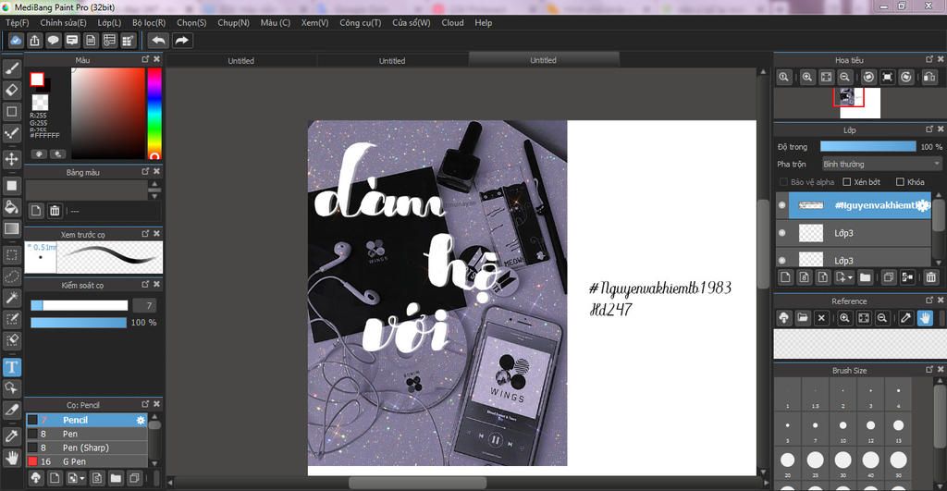The width and height of the screenshot is (947, 491).
Task: Activate the Text tool
Action: pos(11,367)
